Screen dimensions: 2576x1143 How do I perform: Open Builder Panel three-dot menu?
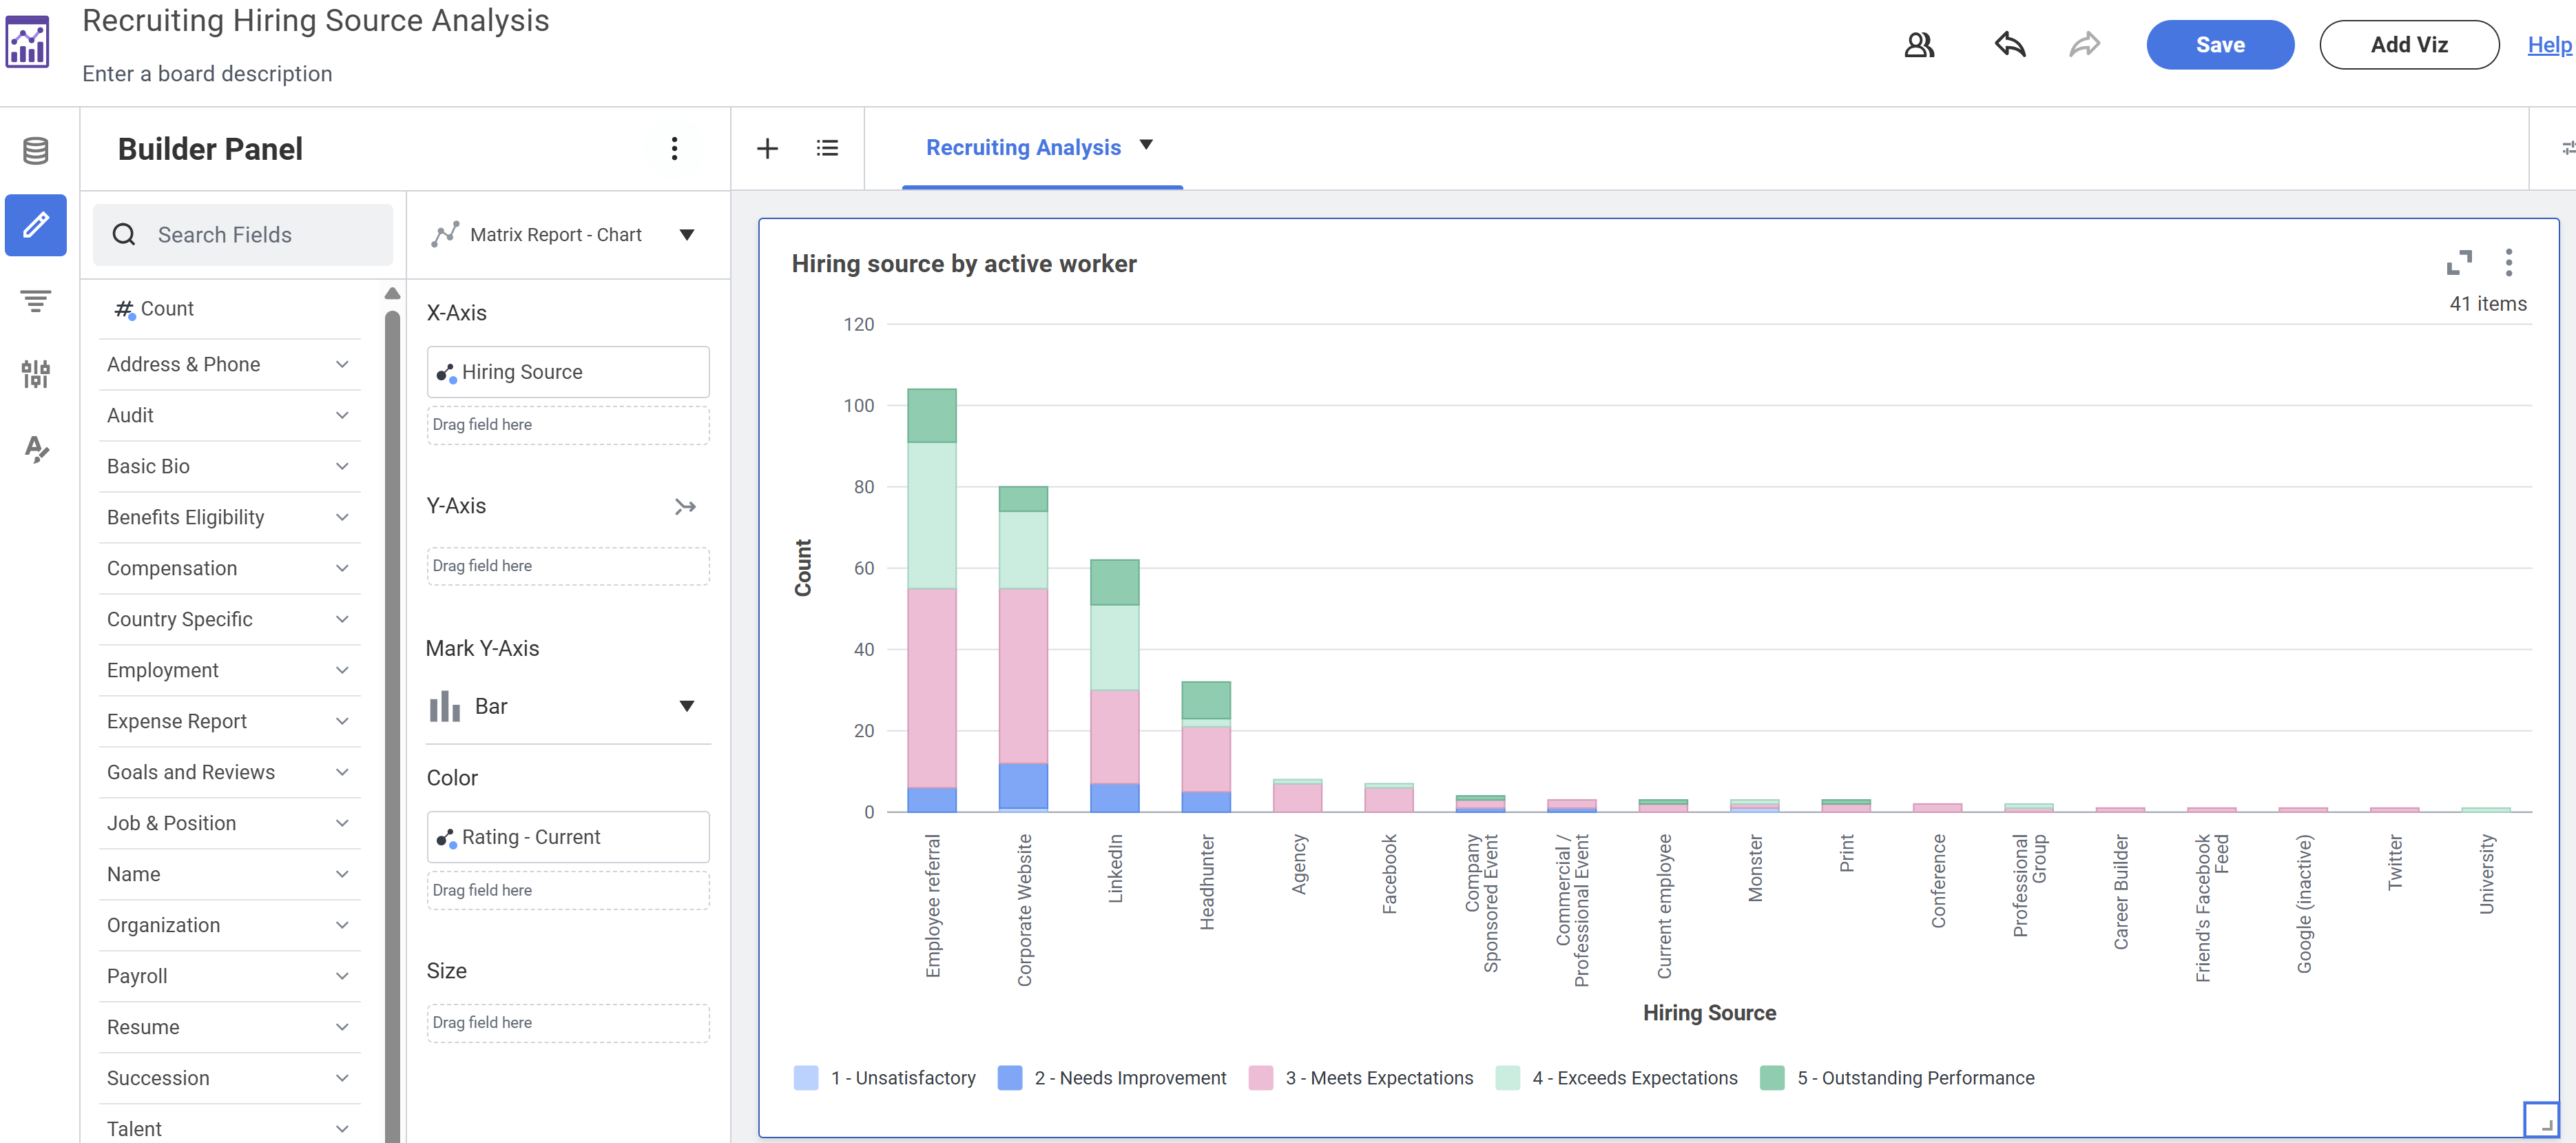click(x=675, y=149)
